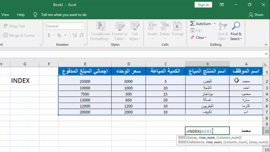This screenshot has width=270, height=152.
Task: Select column B header
Action: point(207,64)
